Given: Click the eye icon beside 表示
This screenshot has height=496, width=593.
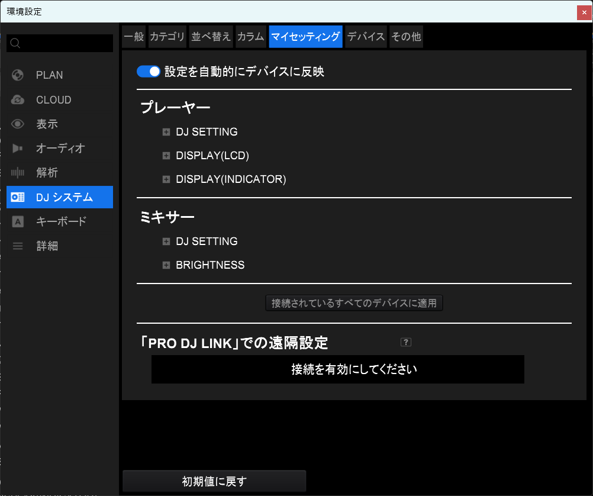Looking at the screenshot, I should tap(17, 124).
